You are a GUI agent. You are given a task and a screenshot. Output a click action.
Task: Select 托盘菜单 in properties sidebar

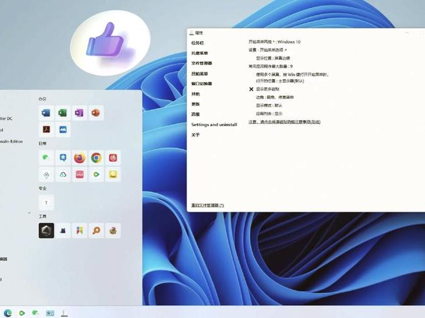click(200, 53)
